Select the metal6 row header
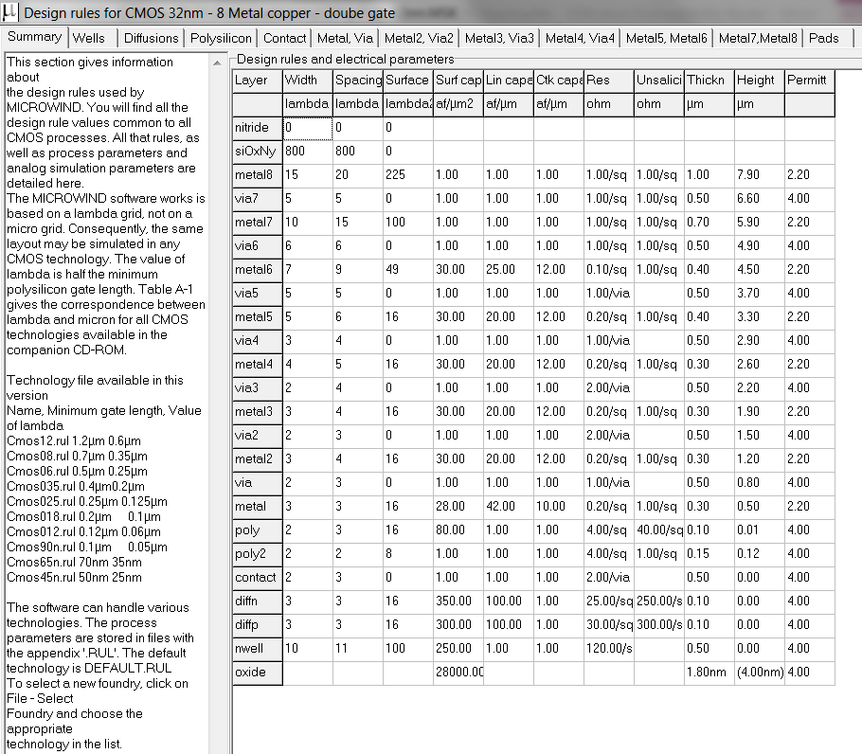This screenshot has width=862, height=754. pyautogui.click(x=258, y=269)
